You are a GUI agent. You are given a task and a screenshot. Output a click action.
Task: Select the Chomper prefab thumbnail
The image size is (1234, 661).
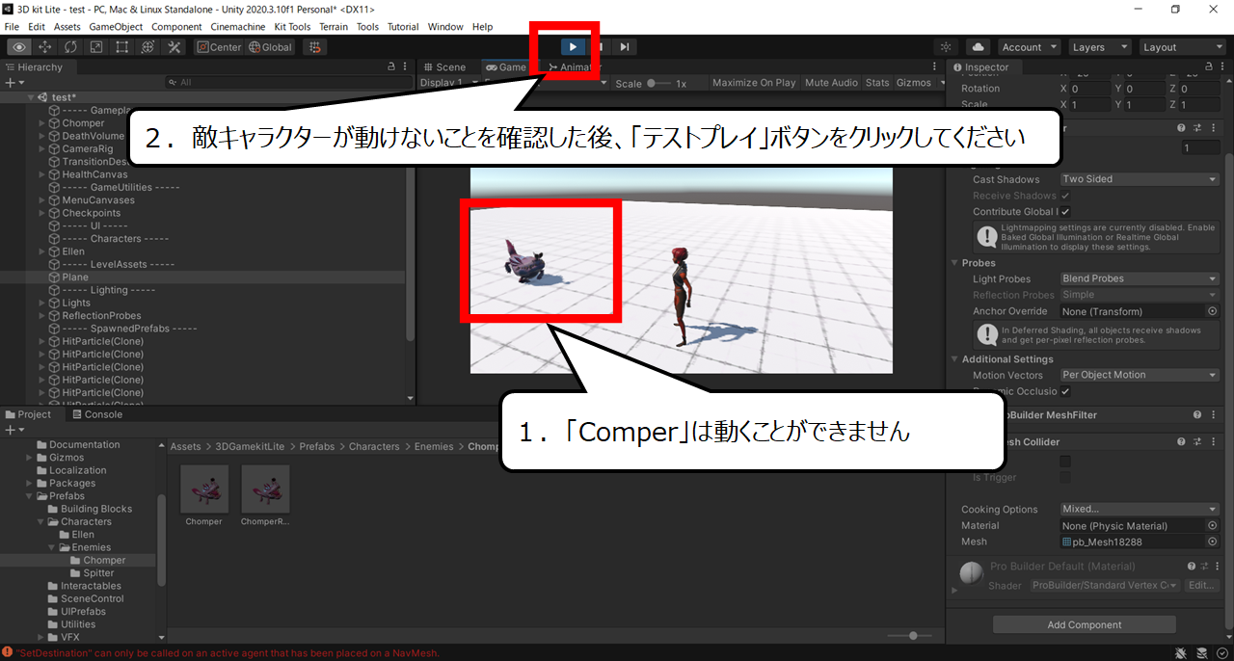[203, 489]
